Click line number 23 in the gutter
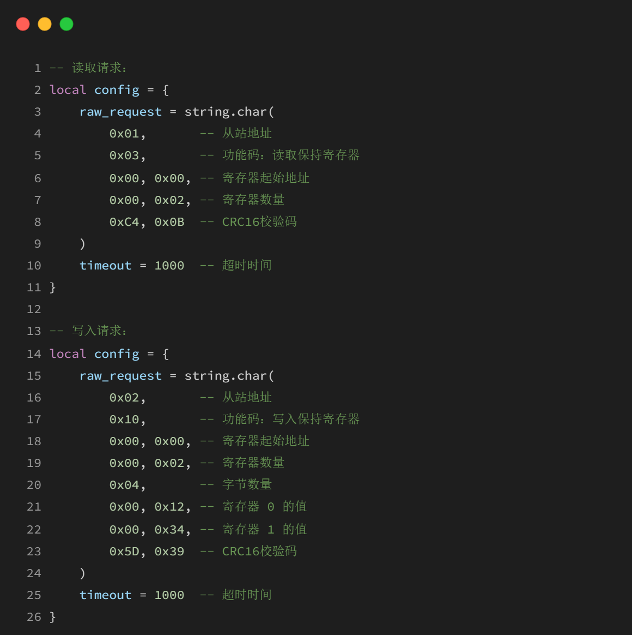The height and width of the screenshot is (635, 632). [x=34, y=551]
